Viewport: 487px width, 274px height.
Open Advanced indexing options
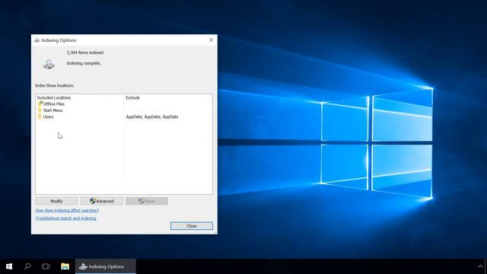[x=102, y=201]
